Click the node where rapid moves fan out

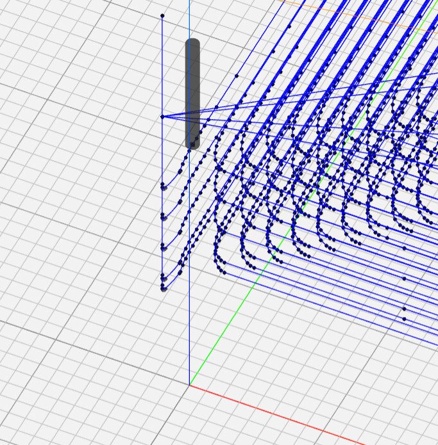point(162,117)
